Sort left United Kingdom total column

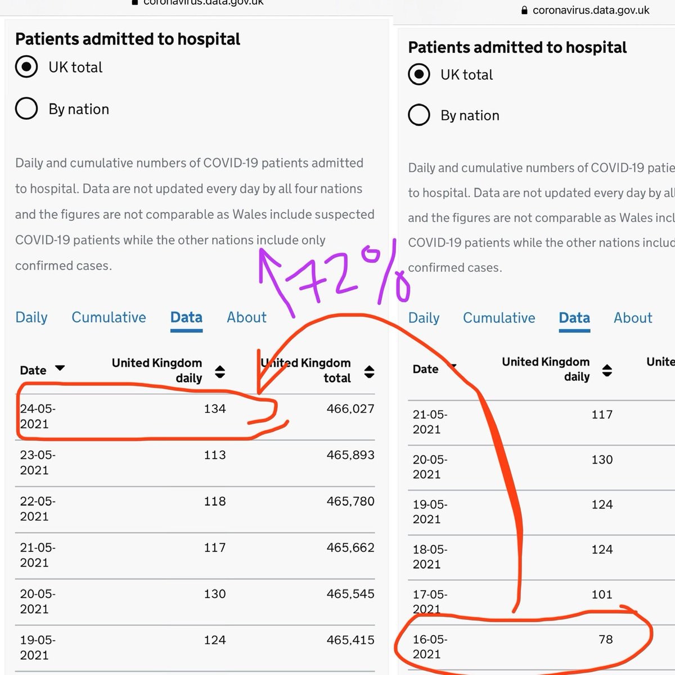click(369, 371)
